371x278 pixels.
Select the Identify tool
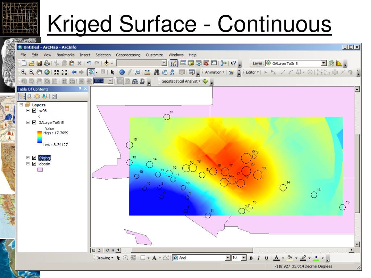pyautogui.click(x=122, y=72)
